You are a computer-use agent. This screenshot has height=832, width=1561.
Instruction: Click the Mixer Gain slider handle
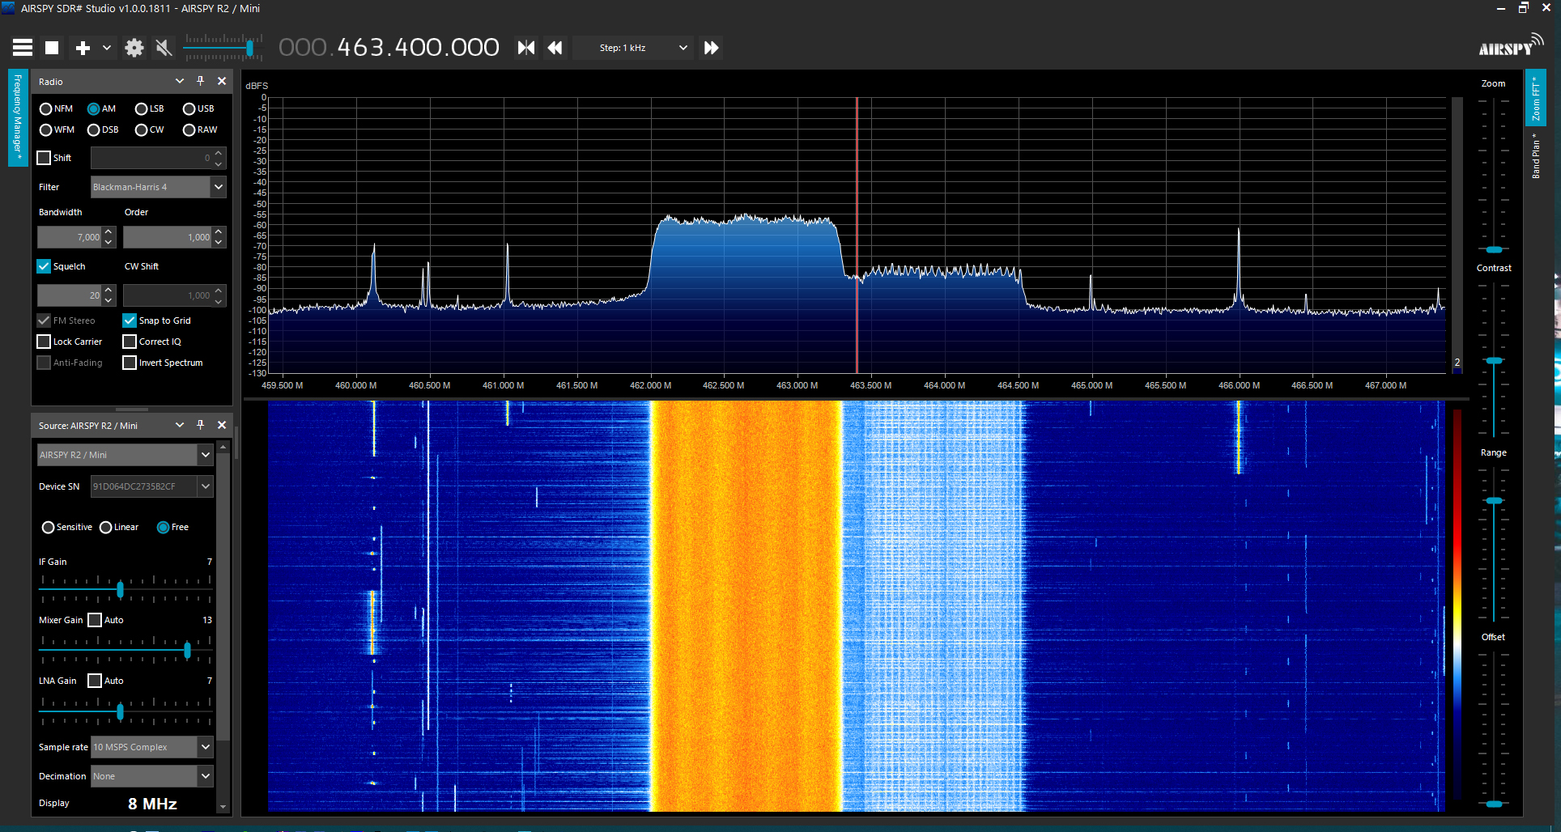[x=187, y=650]
